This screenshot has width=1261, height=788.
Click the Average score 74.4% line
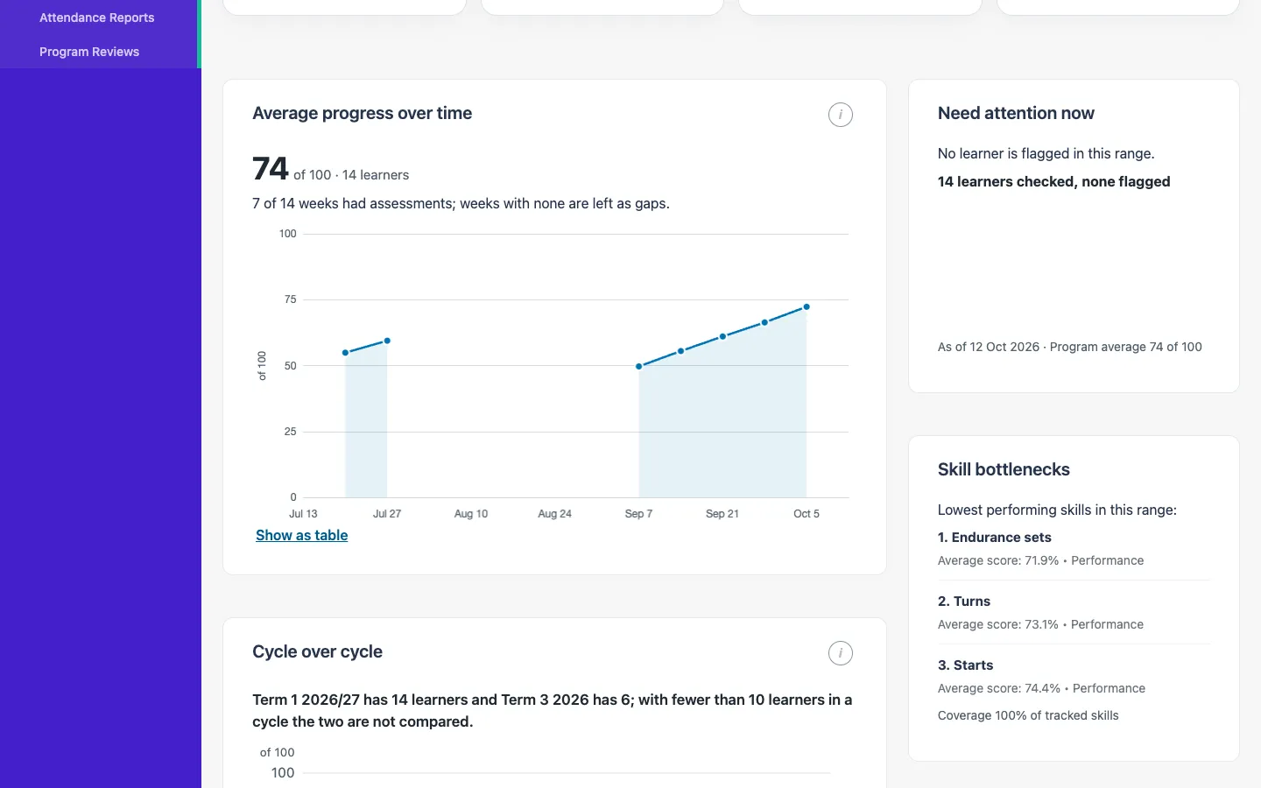coord(1041,688)
